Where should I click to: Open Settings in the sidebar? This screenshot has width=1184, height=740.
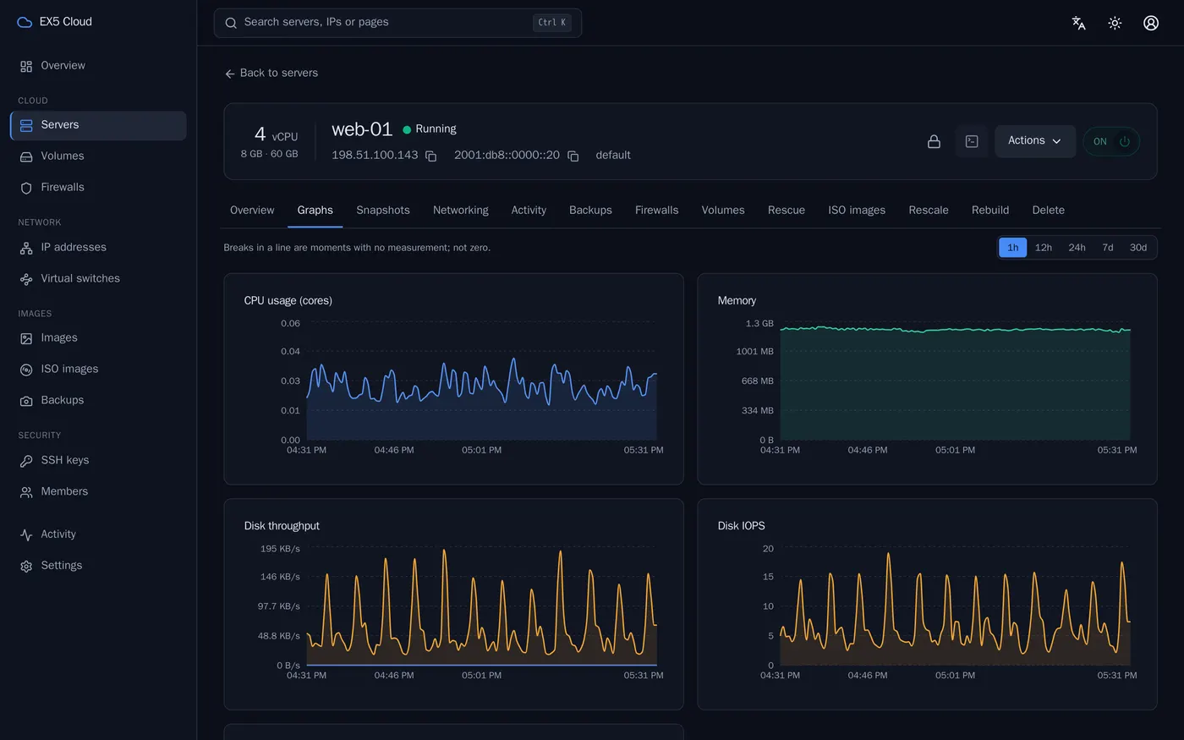(98, 566)
